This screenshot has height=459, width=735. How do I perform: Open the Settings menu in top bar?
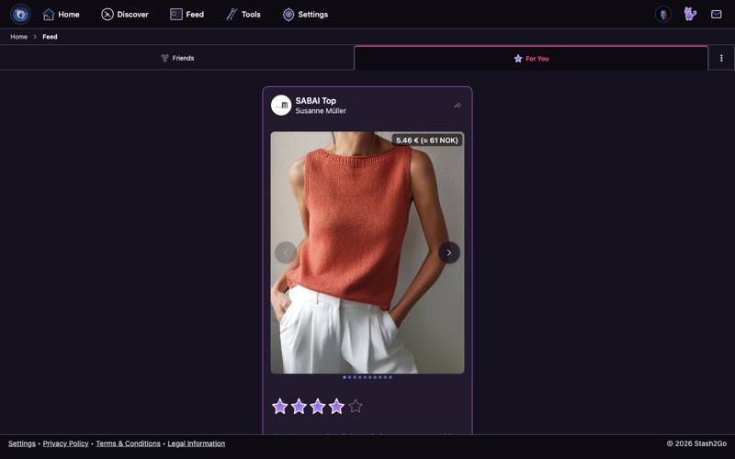305,15
